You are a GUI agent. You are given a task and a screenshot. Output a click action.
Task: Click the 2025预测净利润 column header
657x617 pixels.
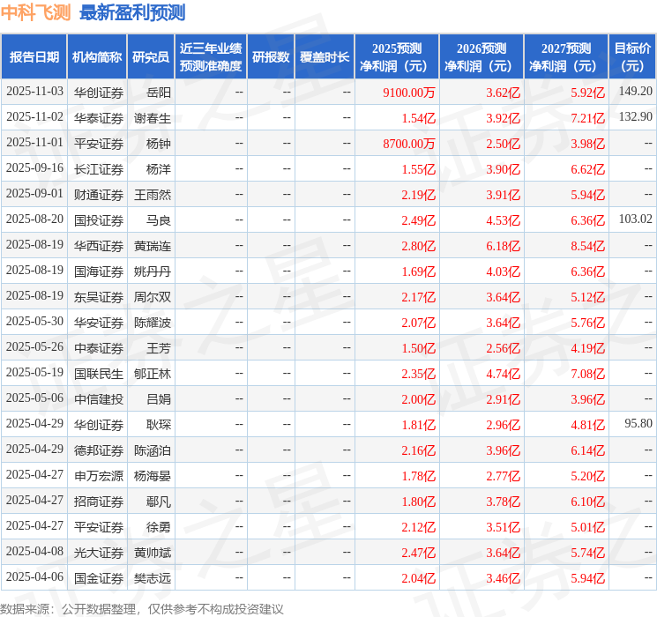tap(397, 57)
